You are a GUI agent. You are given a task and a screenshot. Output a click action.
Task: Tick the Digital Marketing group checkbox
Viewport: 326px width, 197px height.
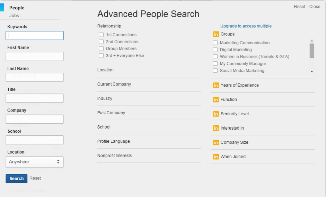[x=215, y=50]
